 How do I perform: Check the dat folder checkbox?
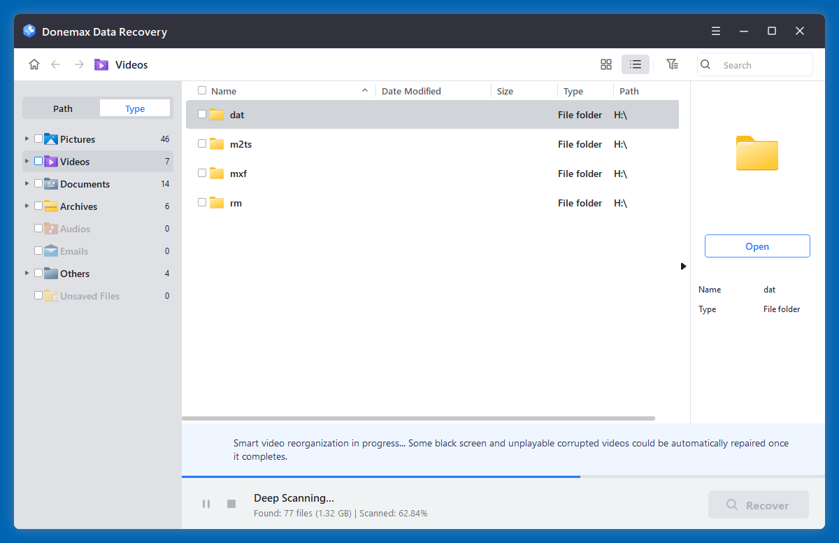tap(202, 114)
